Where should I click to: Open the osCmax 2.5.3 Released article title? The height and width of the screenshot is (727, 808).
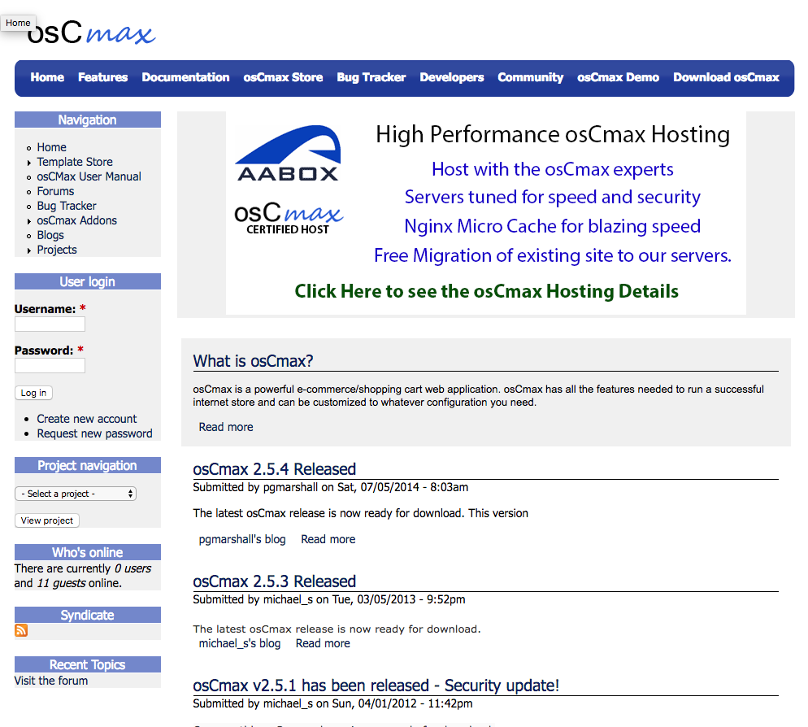pos(275,581)
